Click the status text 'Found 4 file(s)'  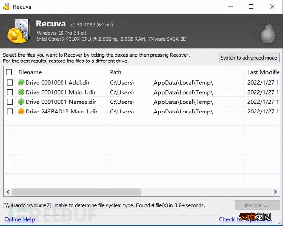(152, 205)
